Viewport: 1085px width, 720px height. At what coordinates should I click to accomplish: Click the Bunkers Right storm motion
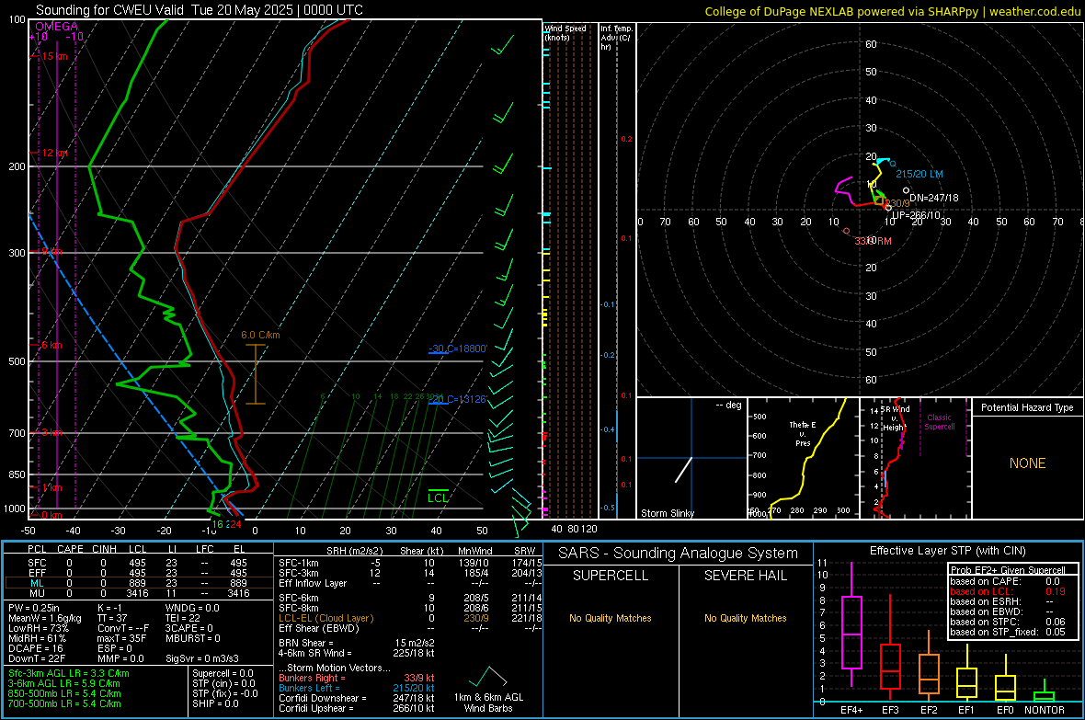pyautogui.click(x=357, y=678)
